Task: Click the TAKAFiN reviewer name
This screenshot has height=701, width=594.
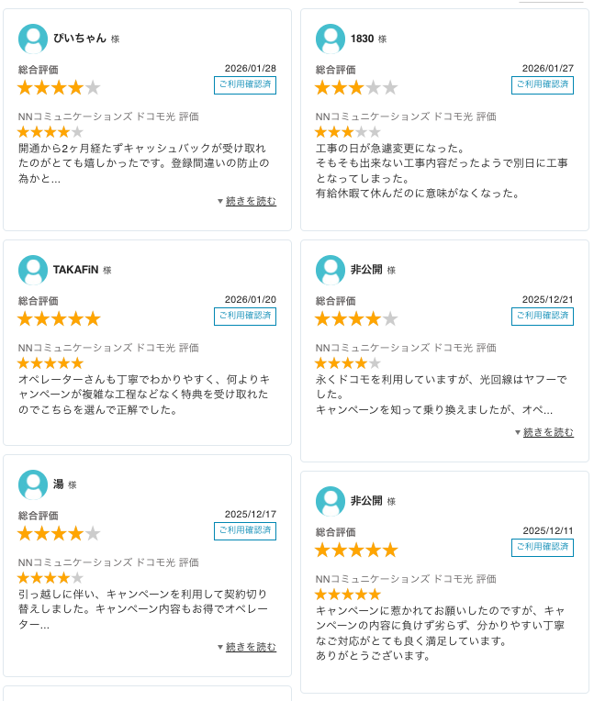Action: pos(76,270)
